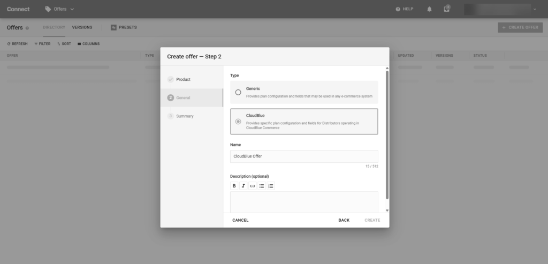Add a bulleted list to description

(x=261, y=186)
